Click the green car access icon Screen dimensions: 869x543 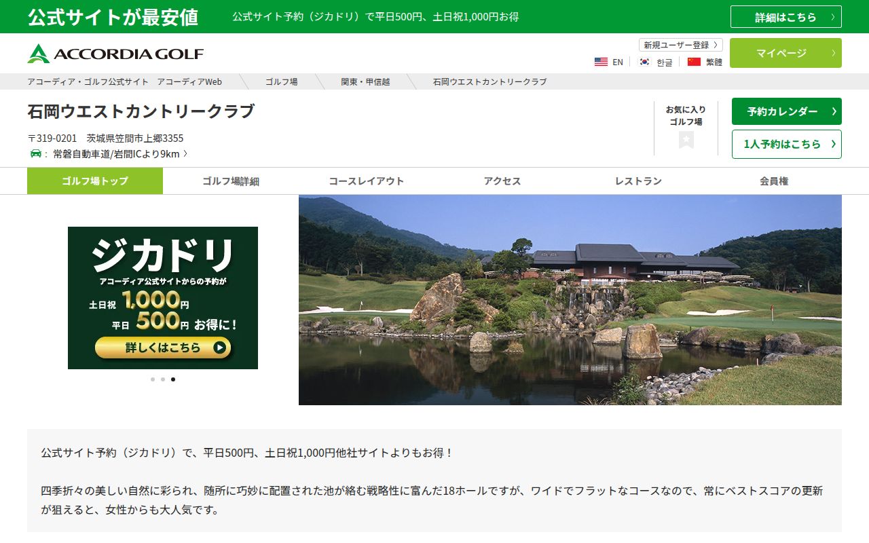(36, 153)
